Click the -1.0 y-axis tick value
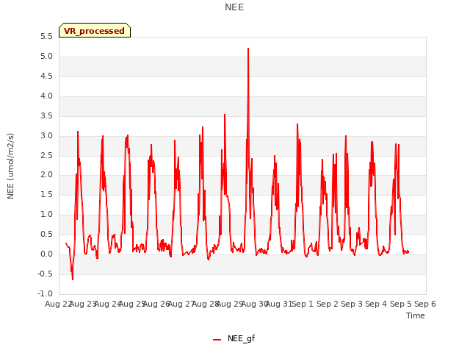This screenshot has width=470, height=353. pos(45,294)
